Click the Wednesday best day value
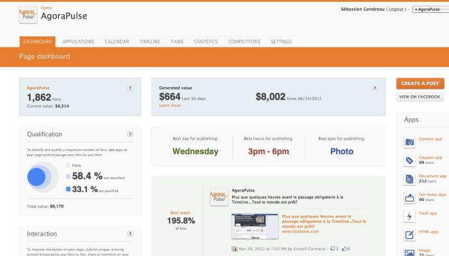The image size is (449, 256). [195, 151]
